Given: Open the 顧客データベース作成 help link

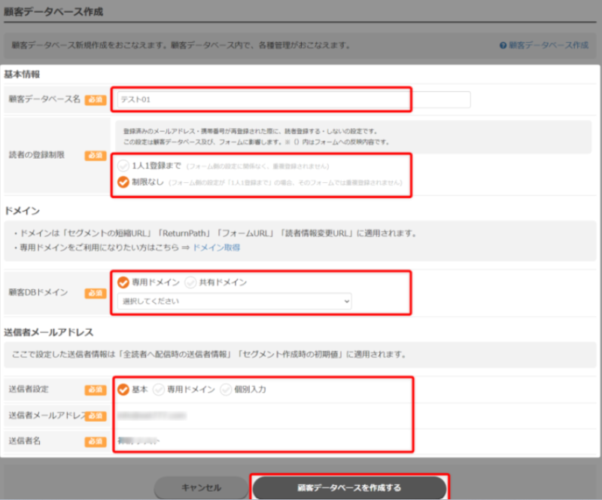Looking at the screenshot, I should coord(544,45).
